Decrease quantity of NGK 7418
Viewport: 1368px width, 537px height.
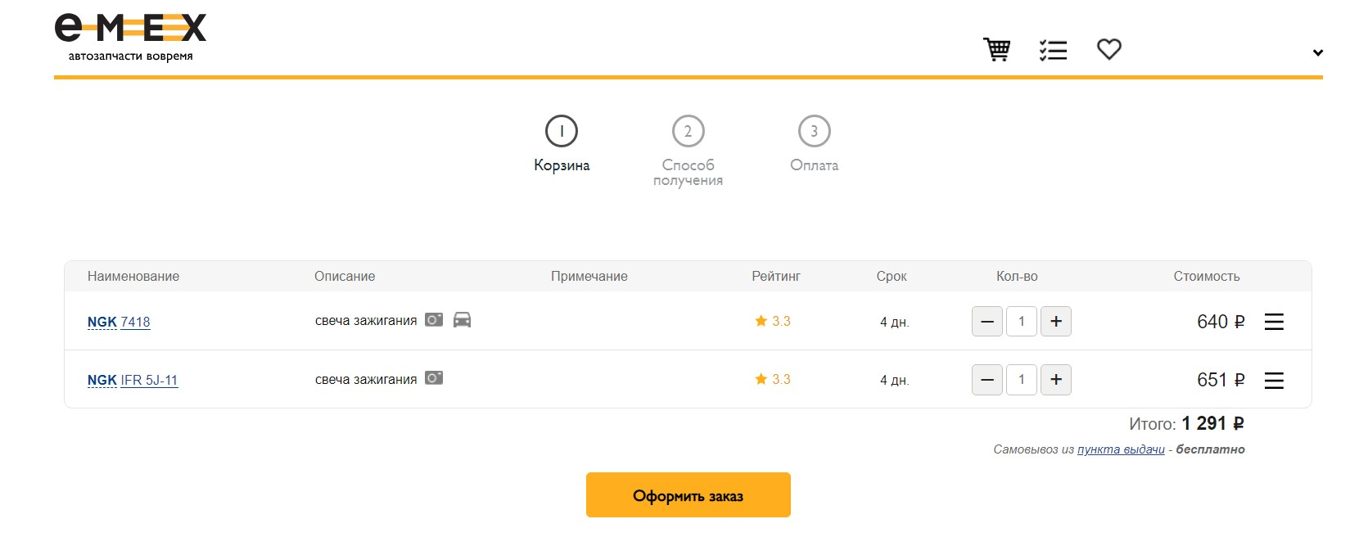[987, 322]
